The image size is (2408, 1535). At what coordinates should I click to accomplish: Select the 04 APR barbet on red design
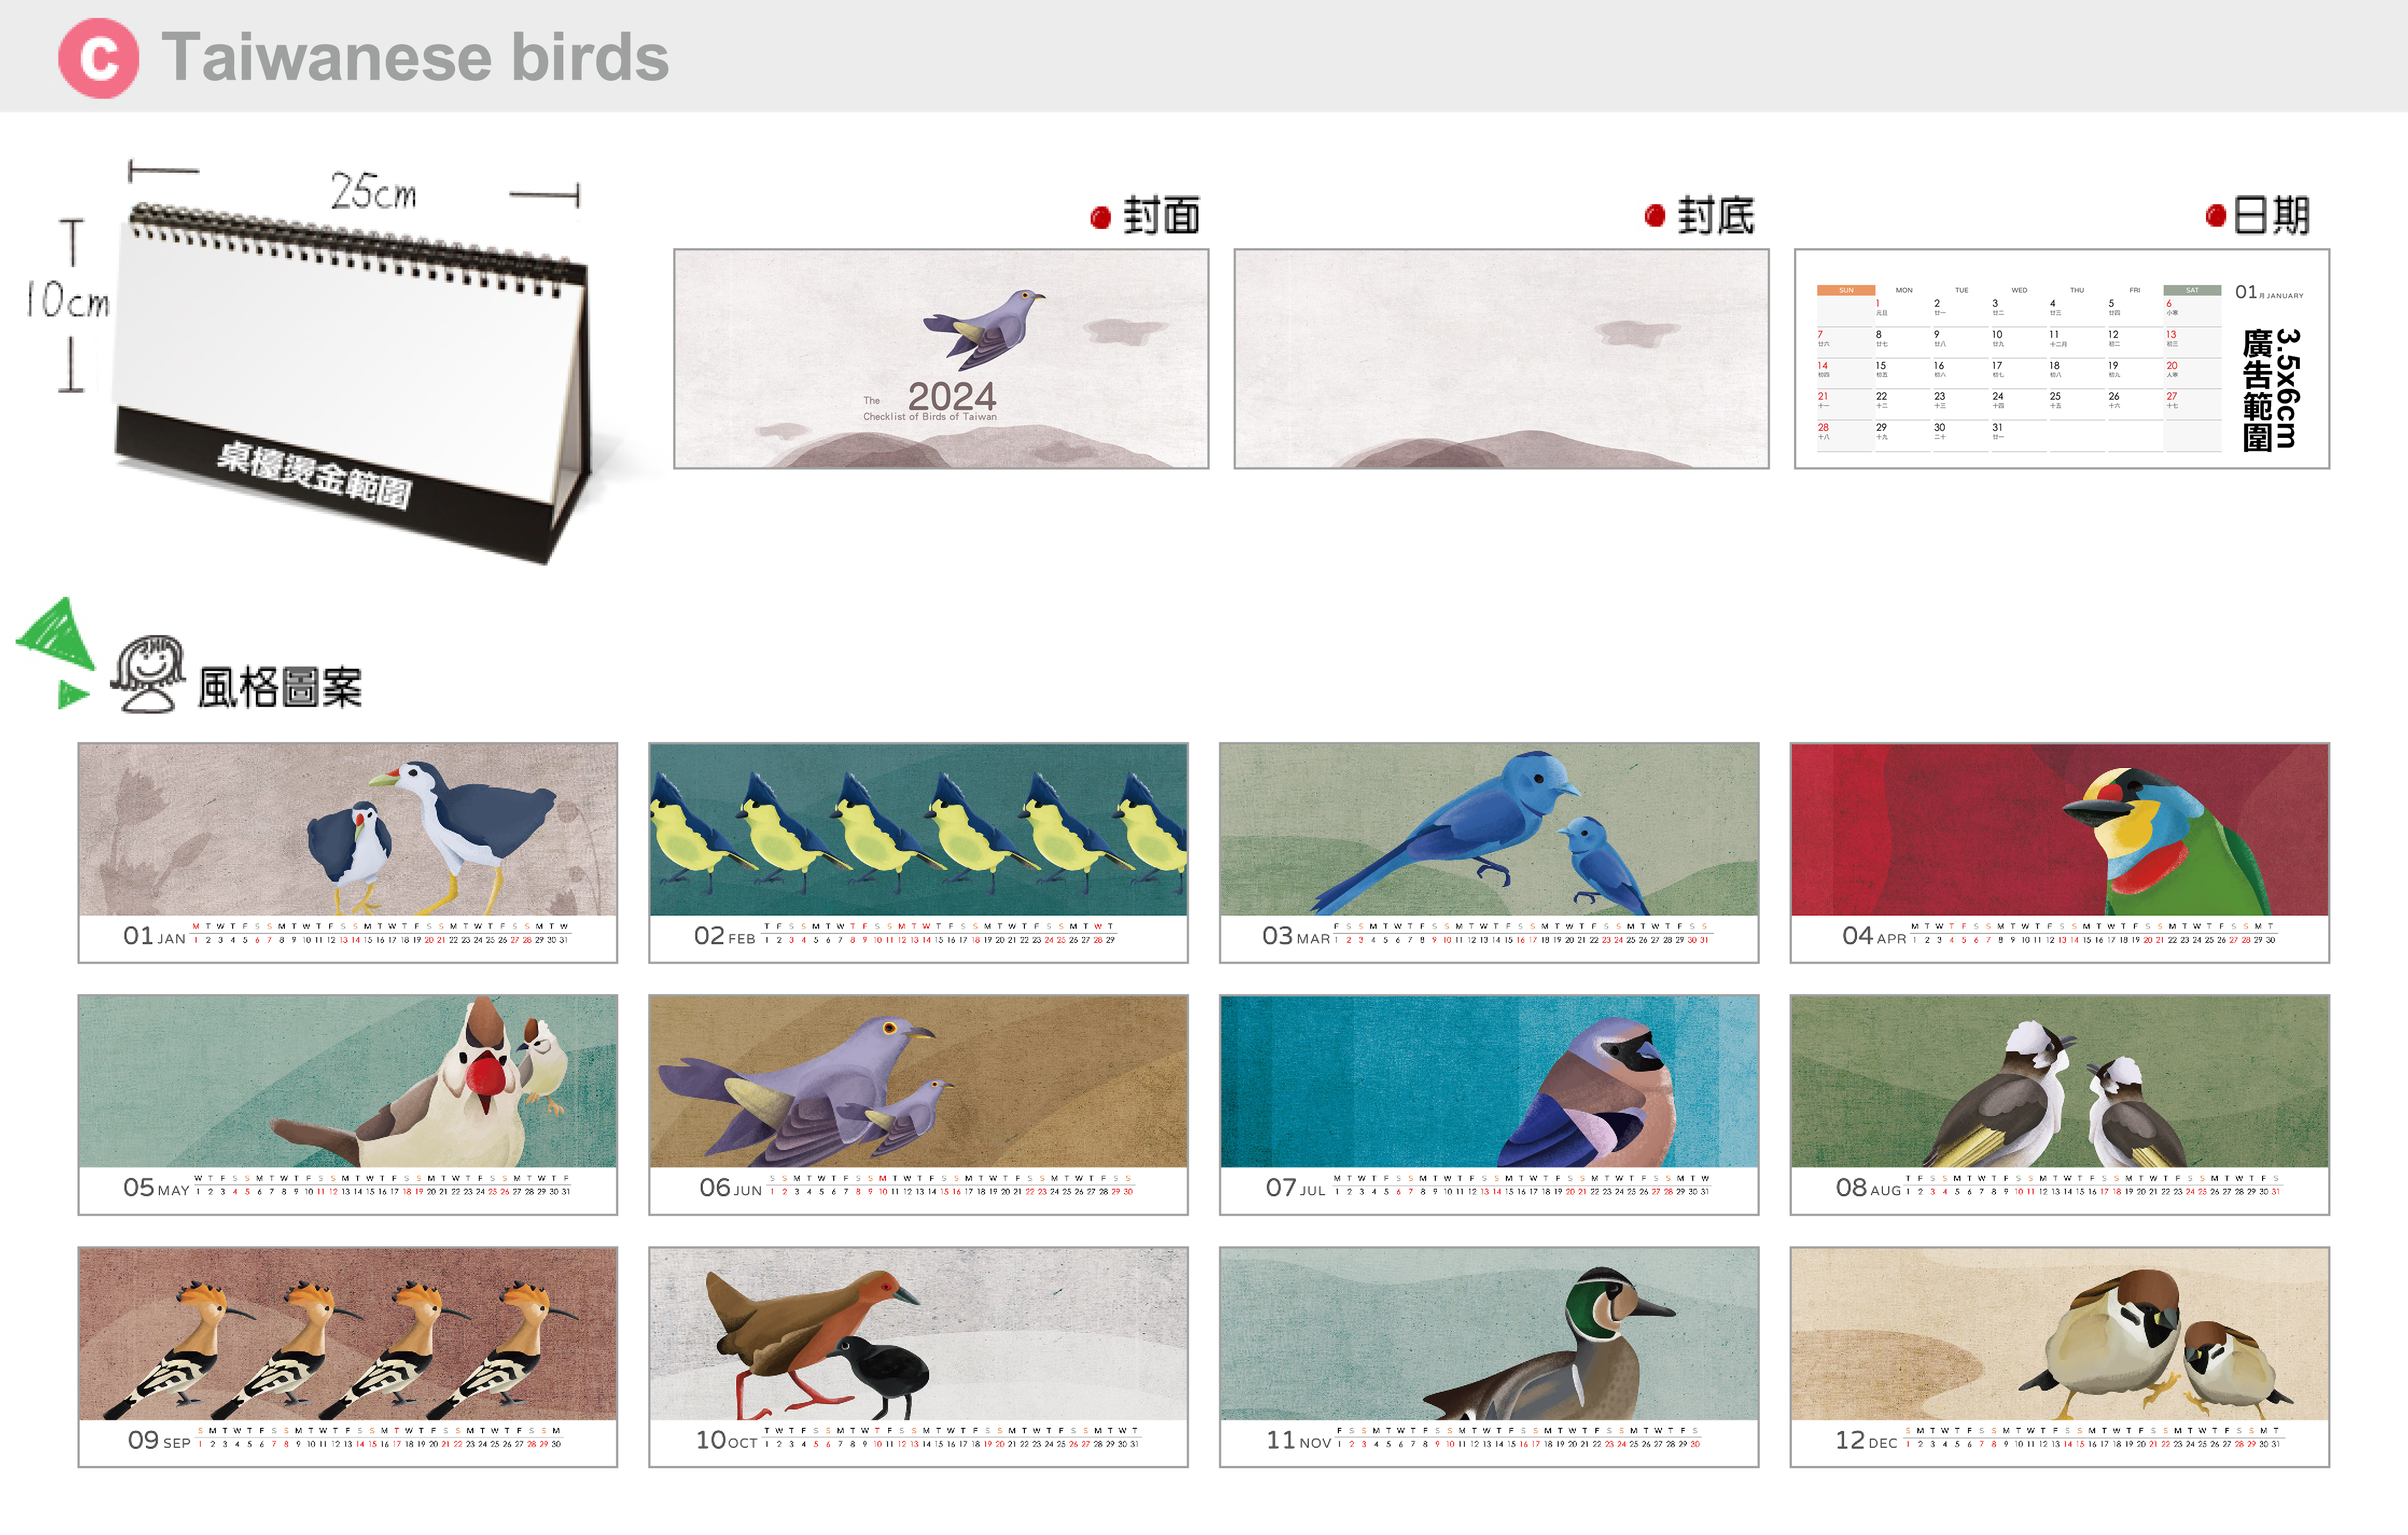point(2059,852)
